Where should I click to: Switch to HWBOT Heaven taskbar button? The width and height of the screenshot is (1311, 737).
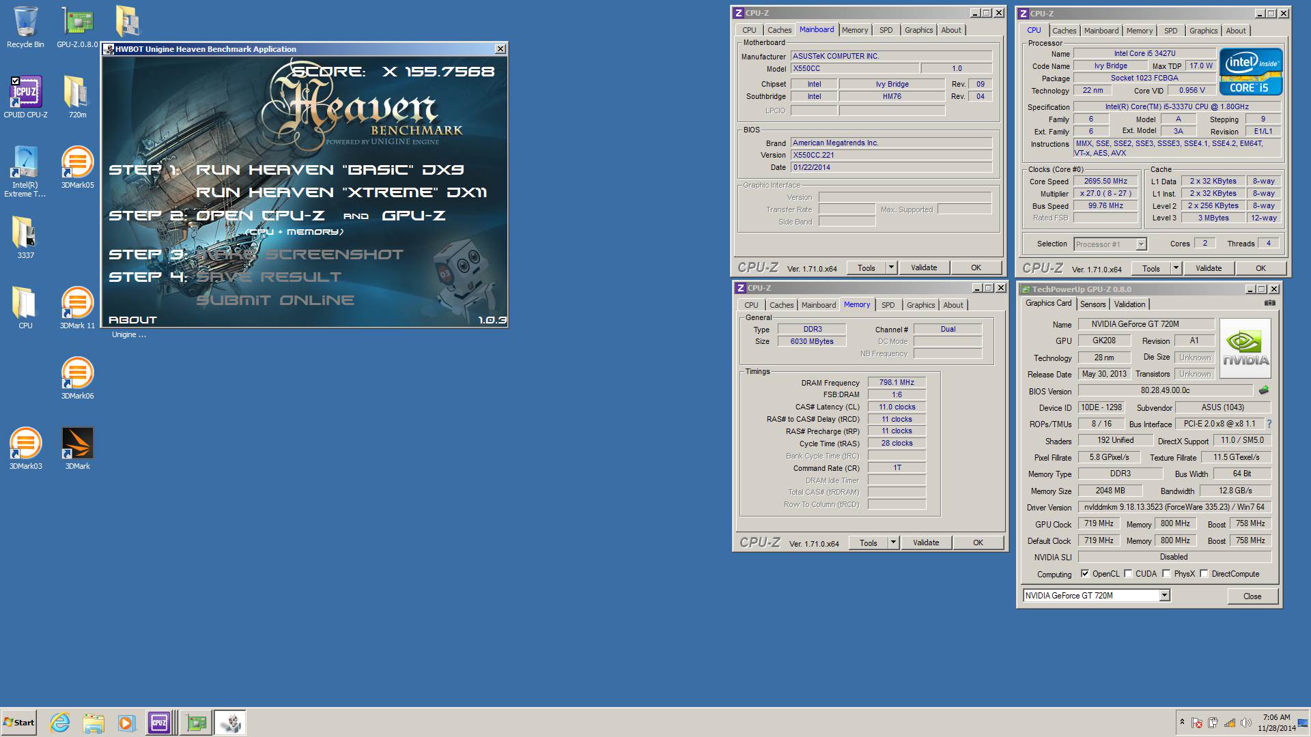point(230,723)
